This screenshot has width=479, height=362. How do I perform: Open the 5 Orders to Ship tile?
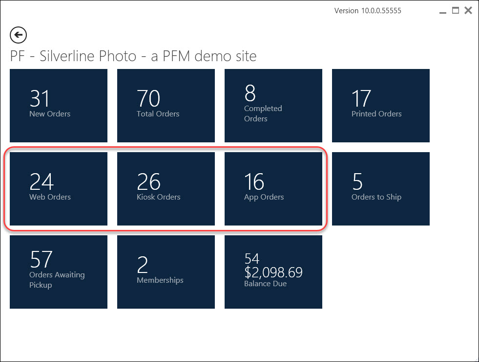[x=381, y=189]
